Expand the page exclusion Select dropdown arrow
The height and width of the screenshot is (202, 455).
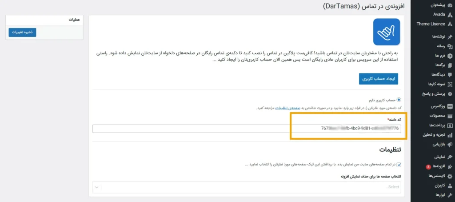[x=96, y=187]
